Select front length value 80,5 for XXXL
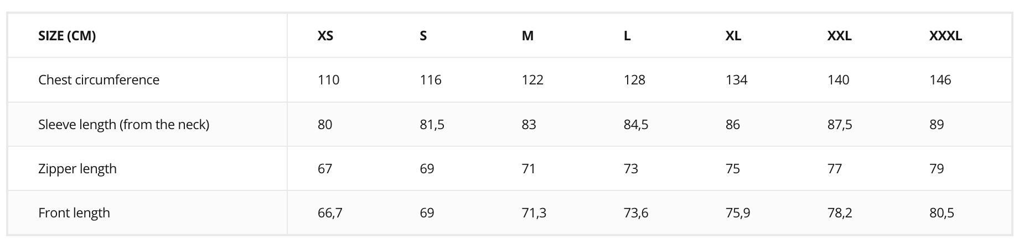Viewport: 1024px width, 245px height. point(942,213)
